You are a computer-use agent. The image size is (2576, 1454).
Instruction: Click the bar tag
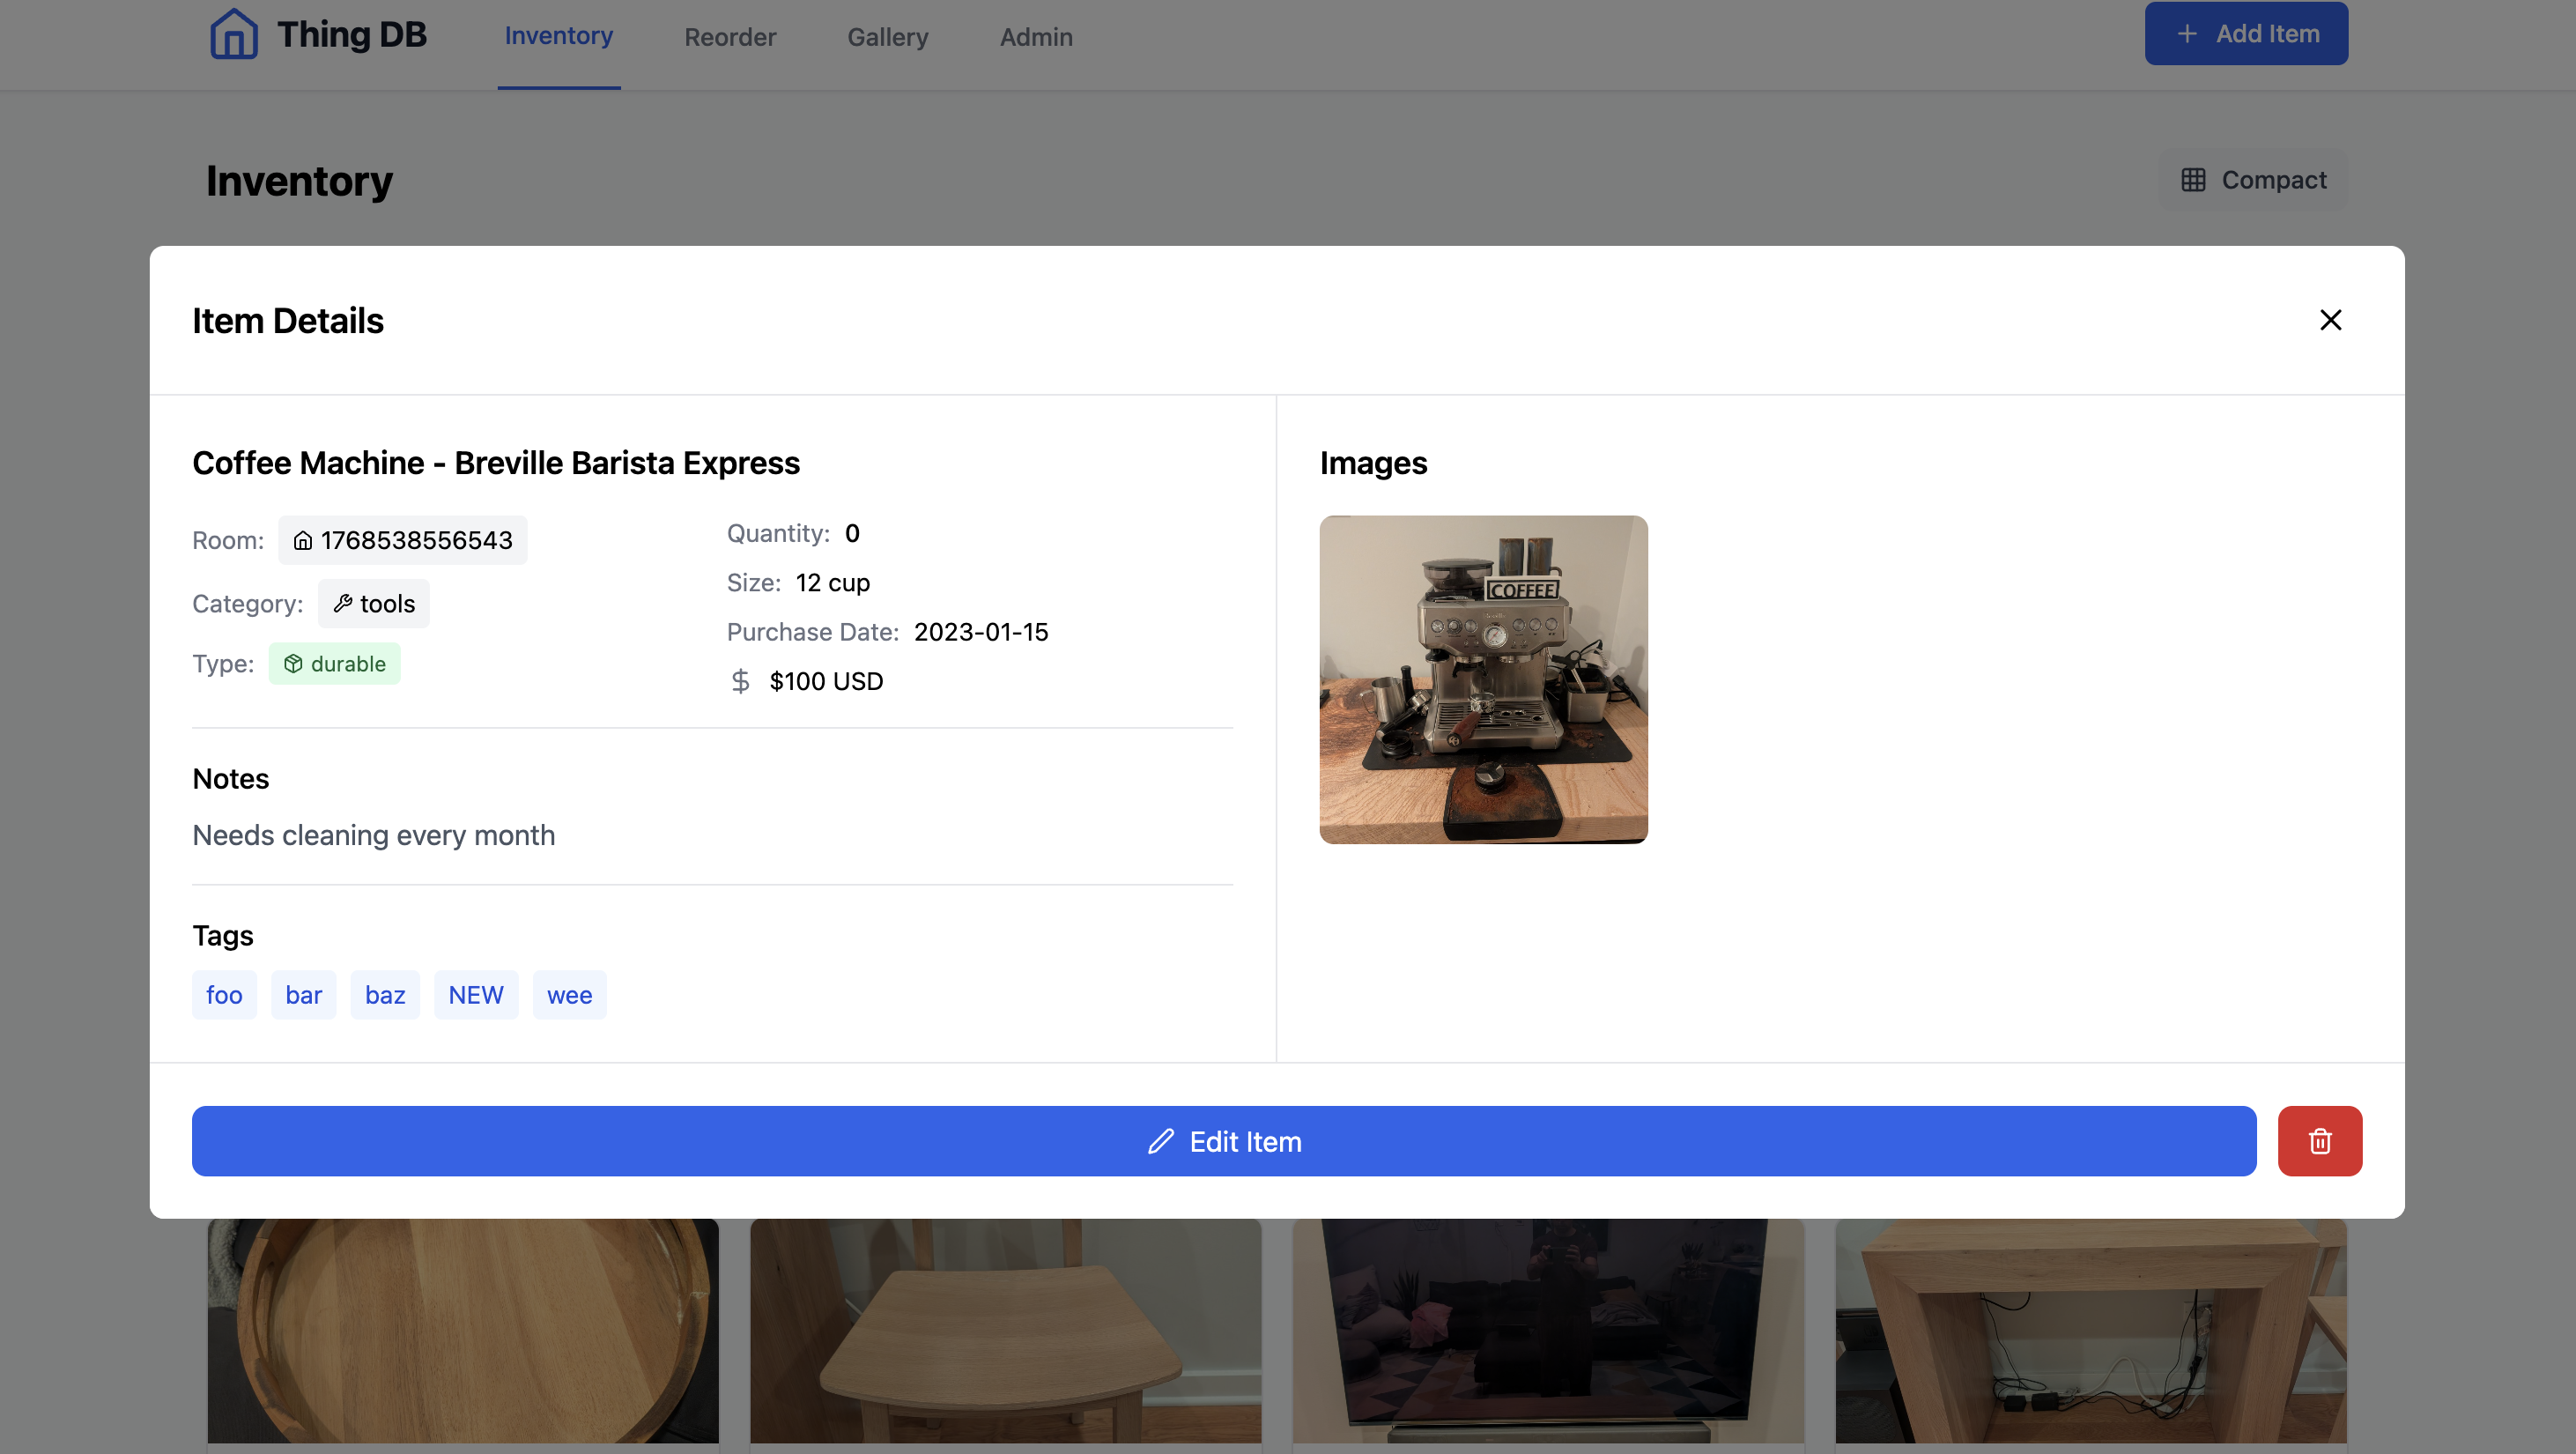point(304,995)
